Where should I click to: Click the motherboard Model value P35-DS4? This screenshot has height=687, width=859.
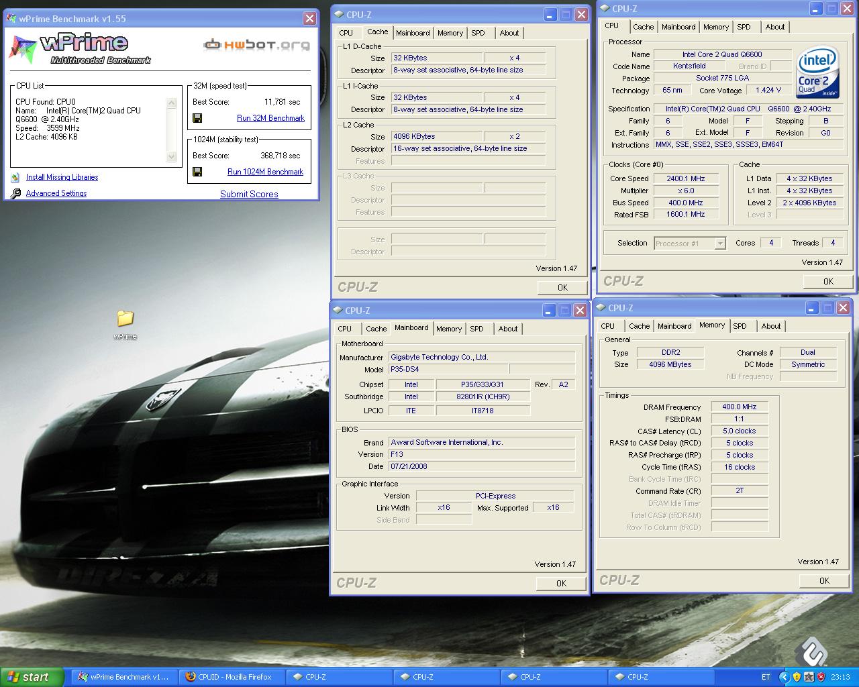tap(448, 370)
